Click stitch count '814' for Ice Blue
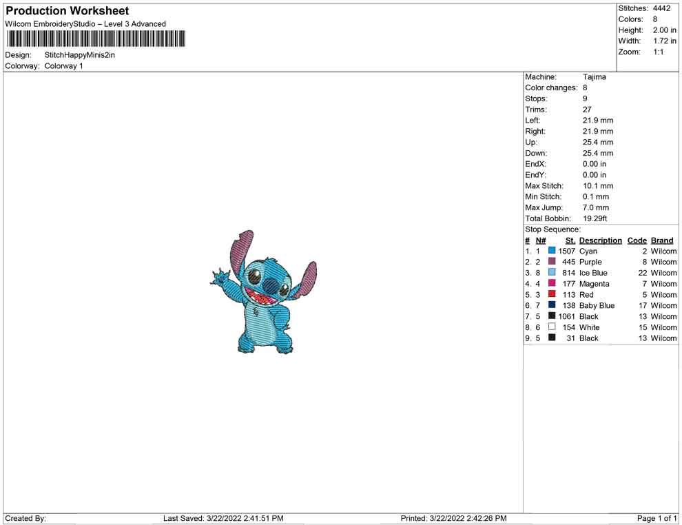Screen dimensions: 682x525 click(x=568, y=273)
